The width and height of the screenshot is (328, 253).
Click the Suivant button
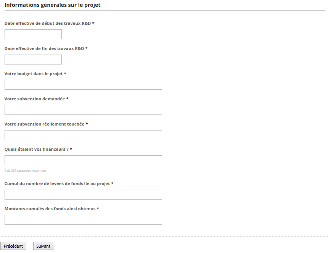click(43, 246)
